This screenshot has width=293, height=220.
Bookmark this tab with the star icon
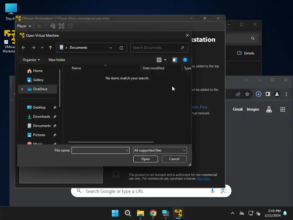(247, 94)
